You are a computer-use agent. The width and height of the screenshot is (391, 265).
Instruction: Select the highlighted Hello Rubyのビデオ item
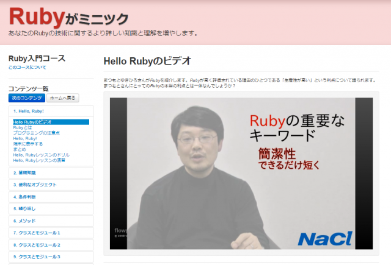pos(51,122)
